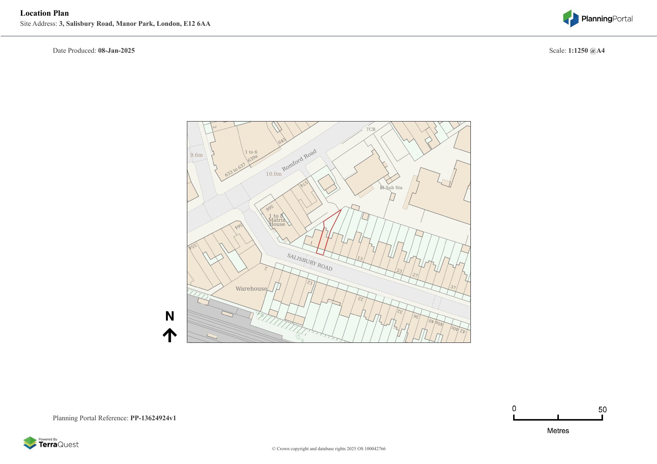Image resolution: width=657 pixels, height=464 pixels.
Task: Click the scale 1:1250 @A4 text
Action: (x=586, y=50)
